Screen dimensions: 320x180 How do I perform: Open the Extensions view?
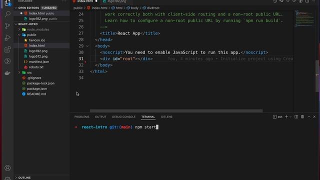pyautogui.click(x=7, y=49)
